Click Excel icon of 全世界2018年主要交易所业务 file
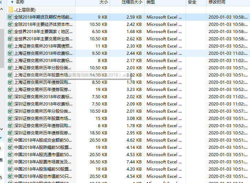 (x=11, y=39)
